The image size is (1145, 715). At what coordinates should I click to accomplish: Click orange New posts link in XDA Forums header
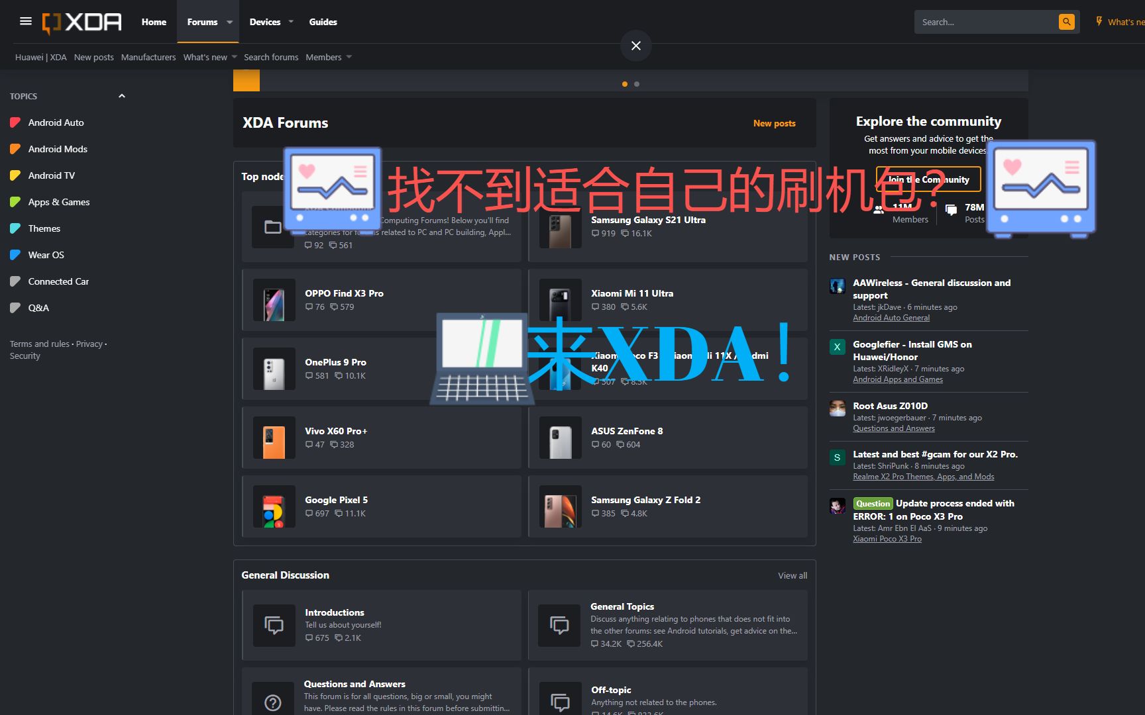pos(774,123)
